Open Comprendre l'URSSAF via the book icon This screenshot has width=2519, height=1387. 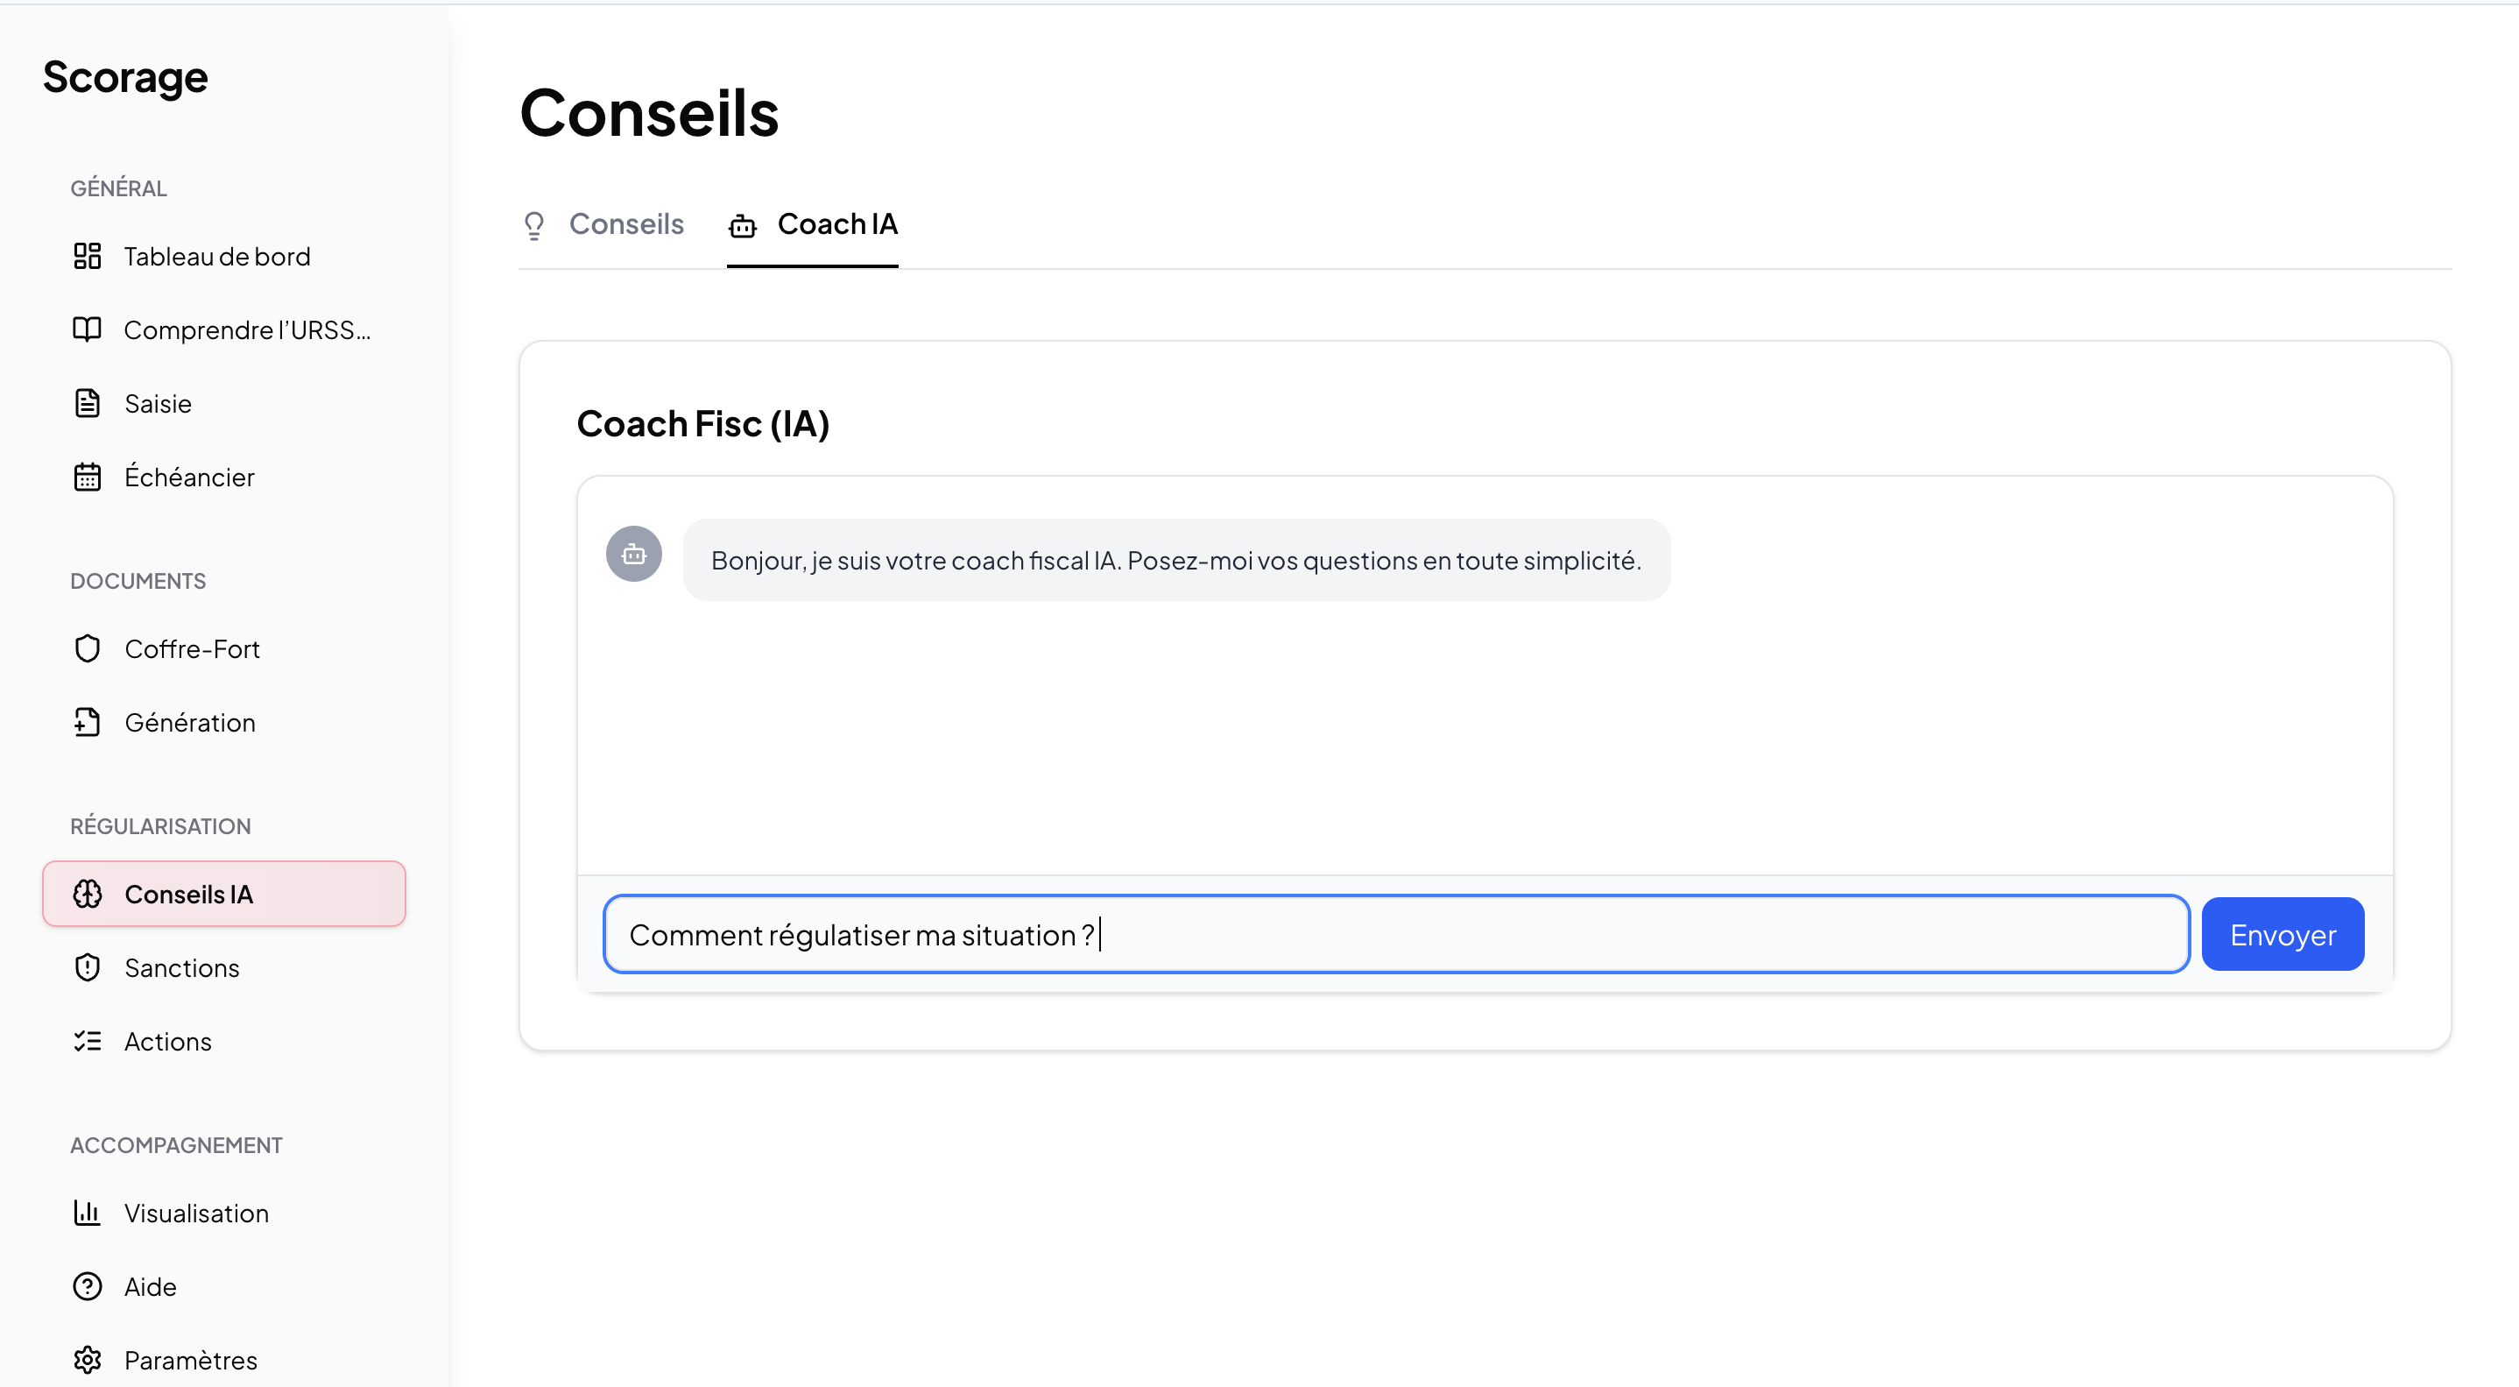click(88, 329)
